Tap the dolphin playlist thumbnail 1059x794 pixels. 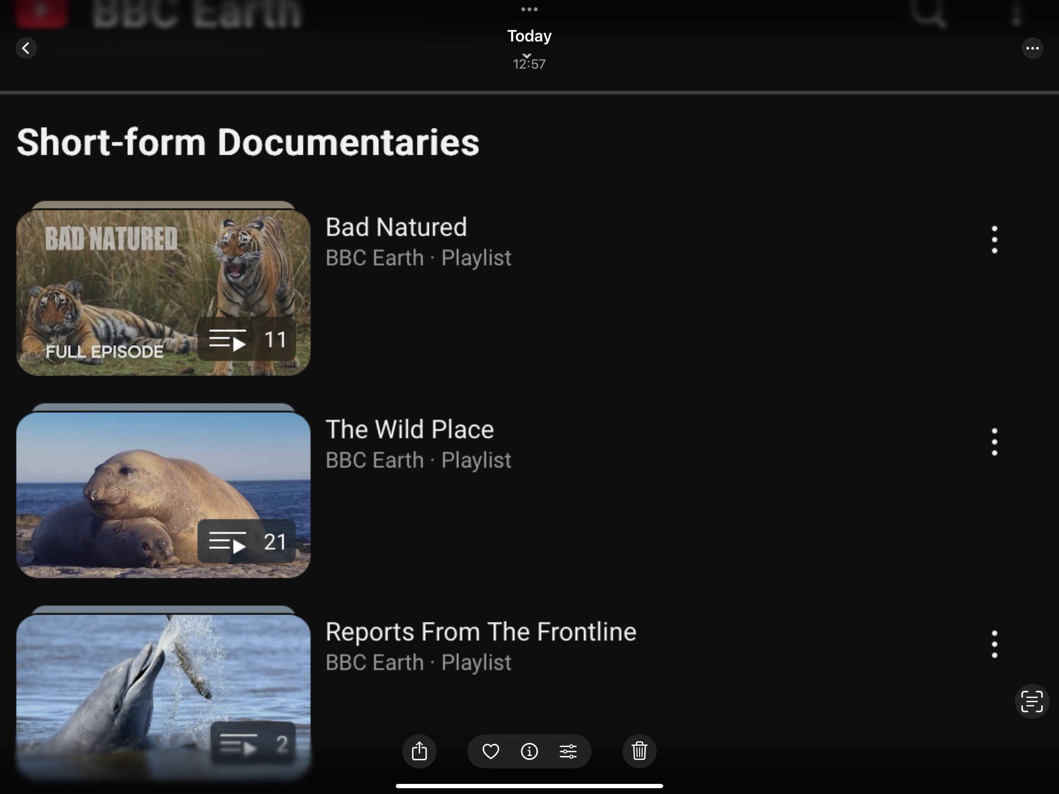pos(163,694)
